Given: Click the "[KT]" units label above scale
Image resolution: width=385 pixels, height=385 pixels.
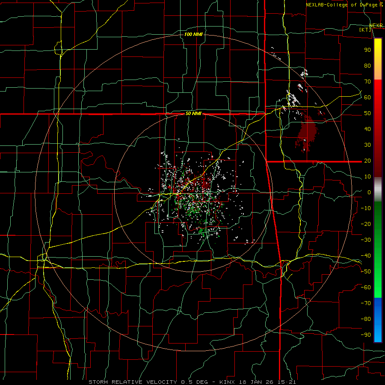Looking at the screenshot, I should 365,30.
